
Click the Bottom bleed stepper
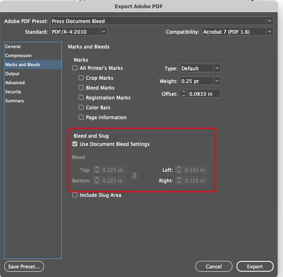(97, 180)
